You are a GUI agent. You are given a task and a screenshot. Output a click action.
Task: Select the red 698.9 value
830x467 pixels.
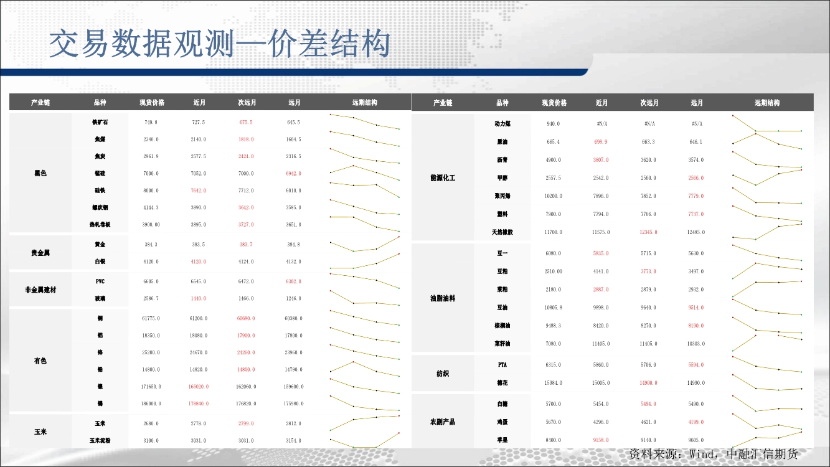click(x=601, y=142)
